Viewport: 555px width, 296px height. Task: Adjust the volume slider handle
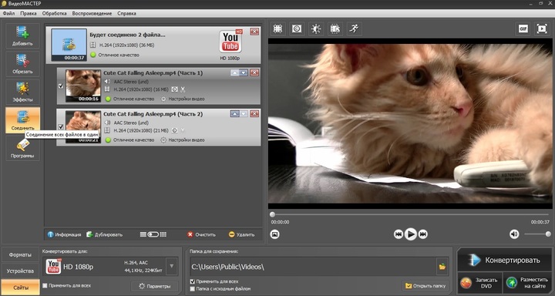548,234
